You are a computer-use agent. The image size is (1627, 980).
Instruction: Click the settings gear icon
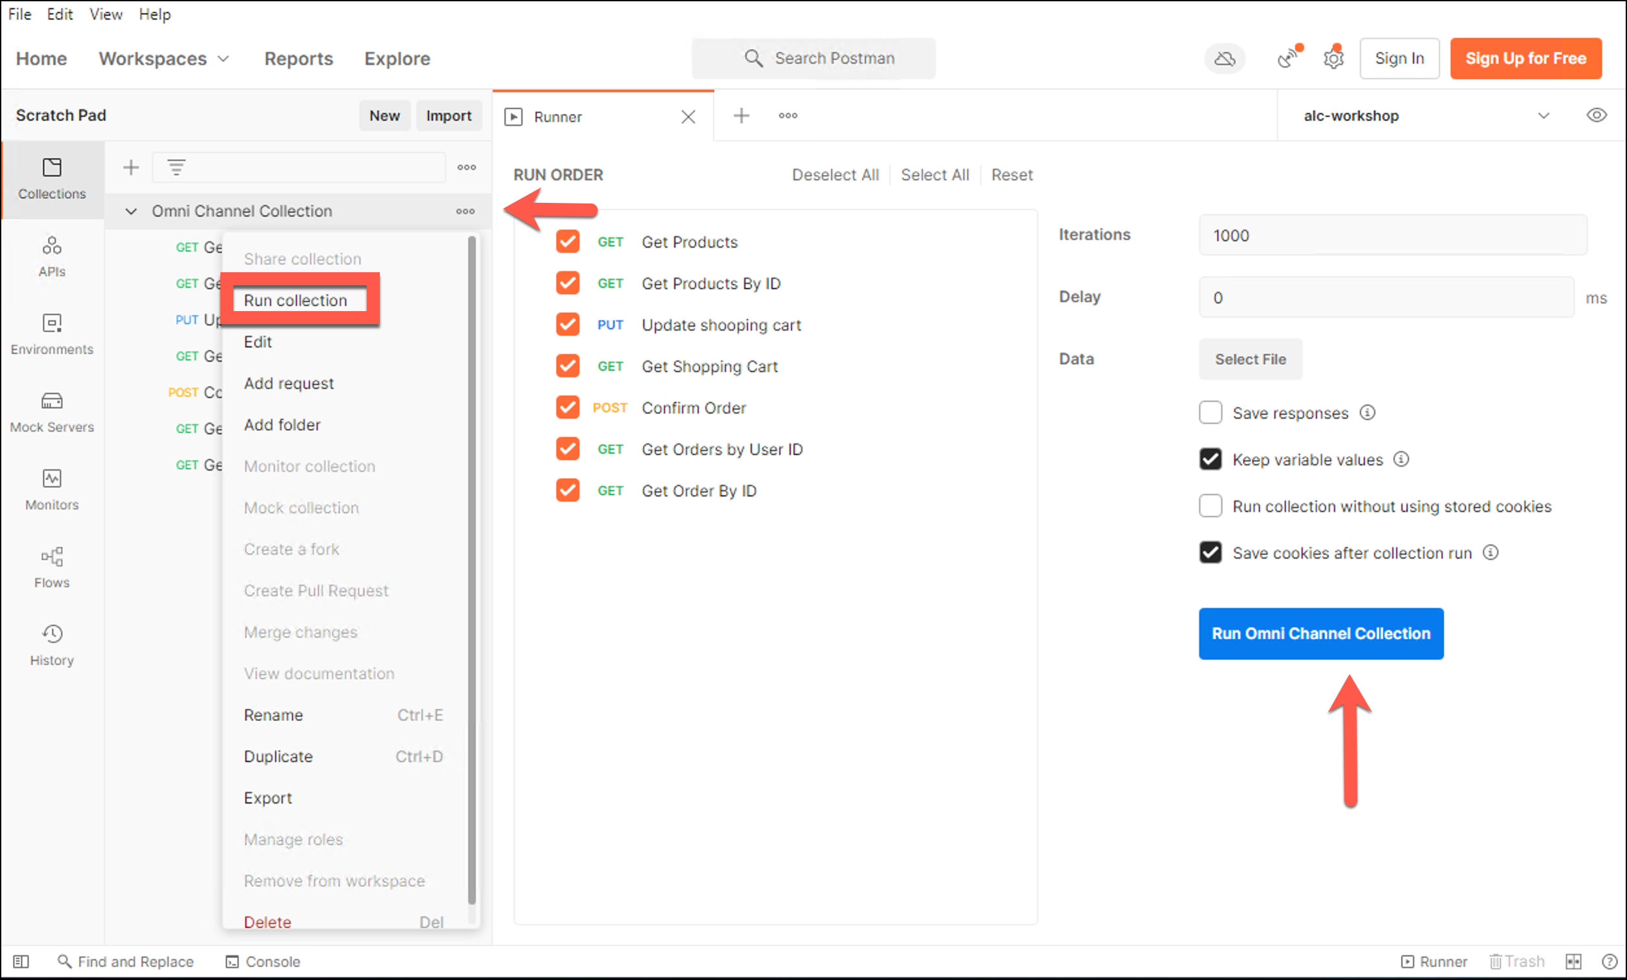pos(1333,59)
